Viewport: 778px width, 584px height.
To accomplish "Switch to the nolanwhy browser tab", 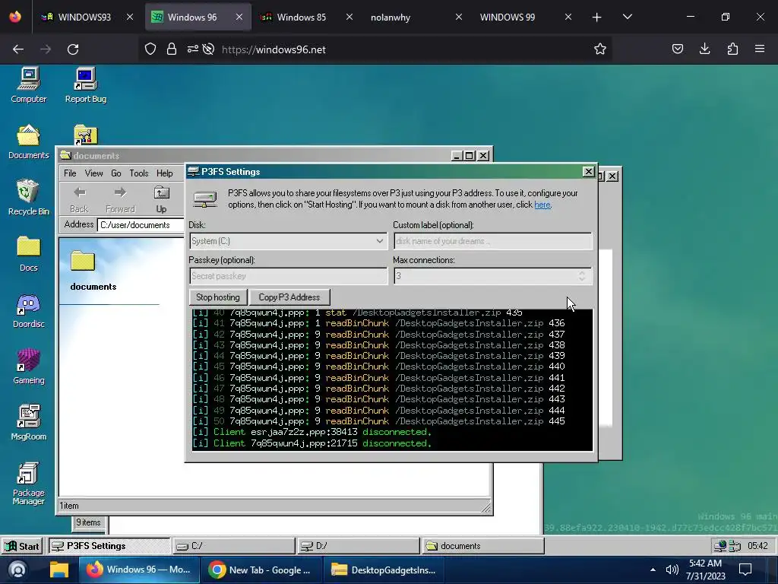I will click(391, 17).
